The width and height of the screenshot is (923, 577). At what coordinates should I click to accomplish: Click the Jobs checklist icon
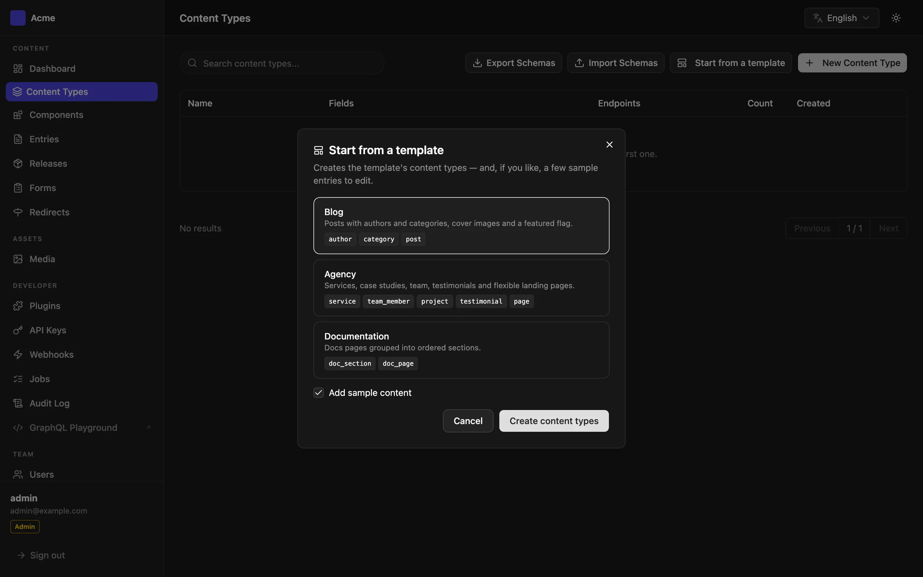[x=18, y=379]
